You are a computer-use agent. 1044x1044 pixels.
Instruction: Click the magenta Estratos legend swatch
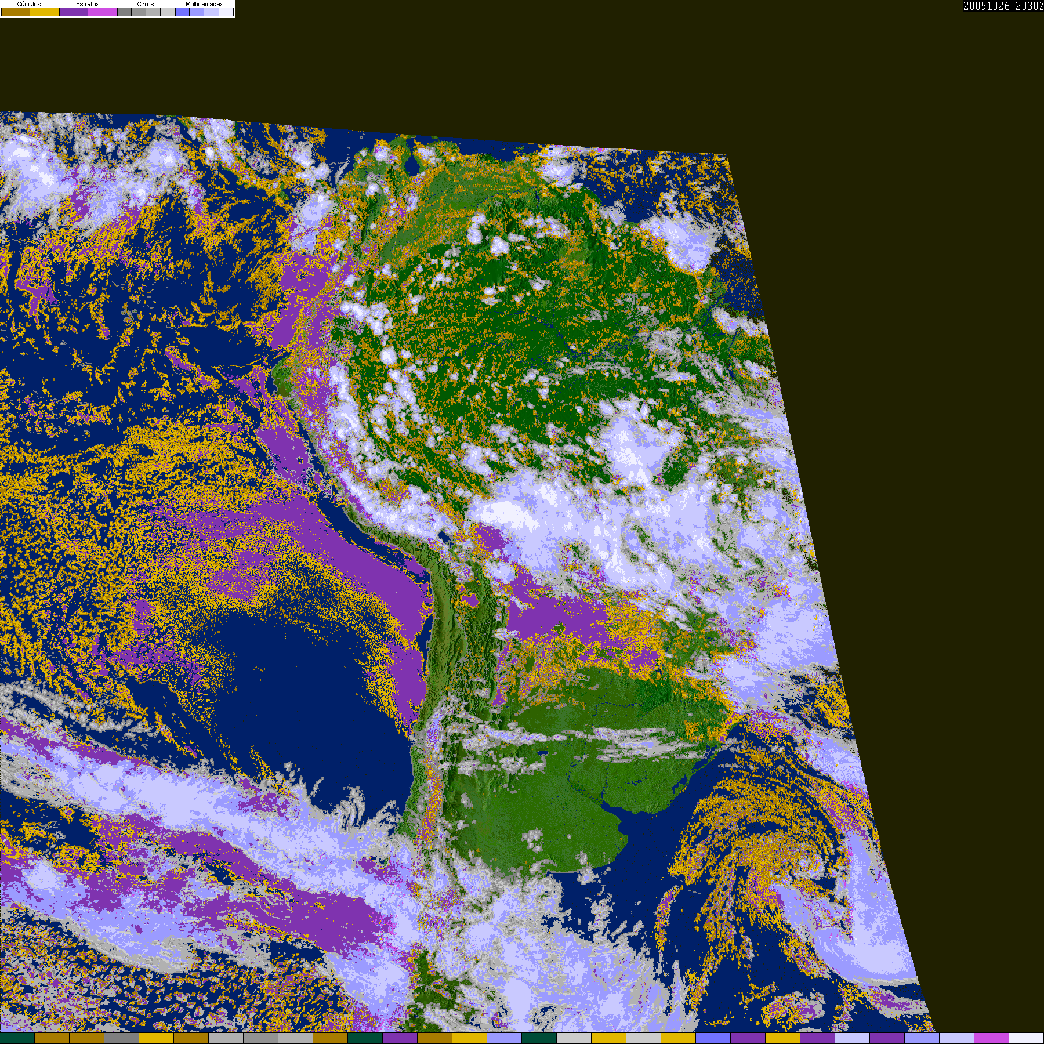102,12
